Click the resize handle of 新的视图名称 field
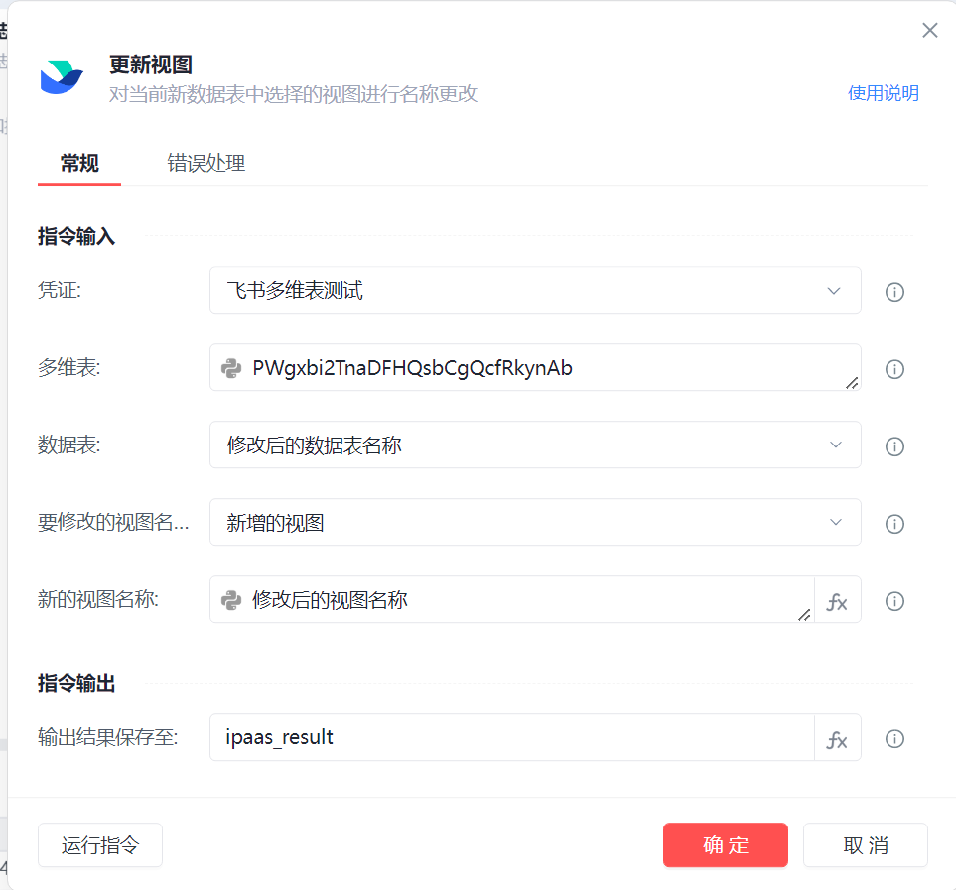 pos(805,615)
